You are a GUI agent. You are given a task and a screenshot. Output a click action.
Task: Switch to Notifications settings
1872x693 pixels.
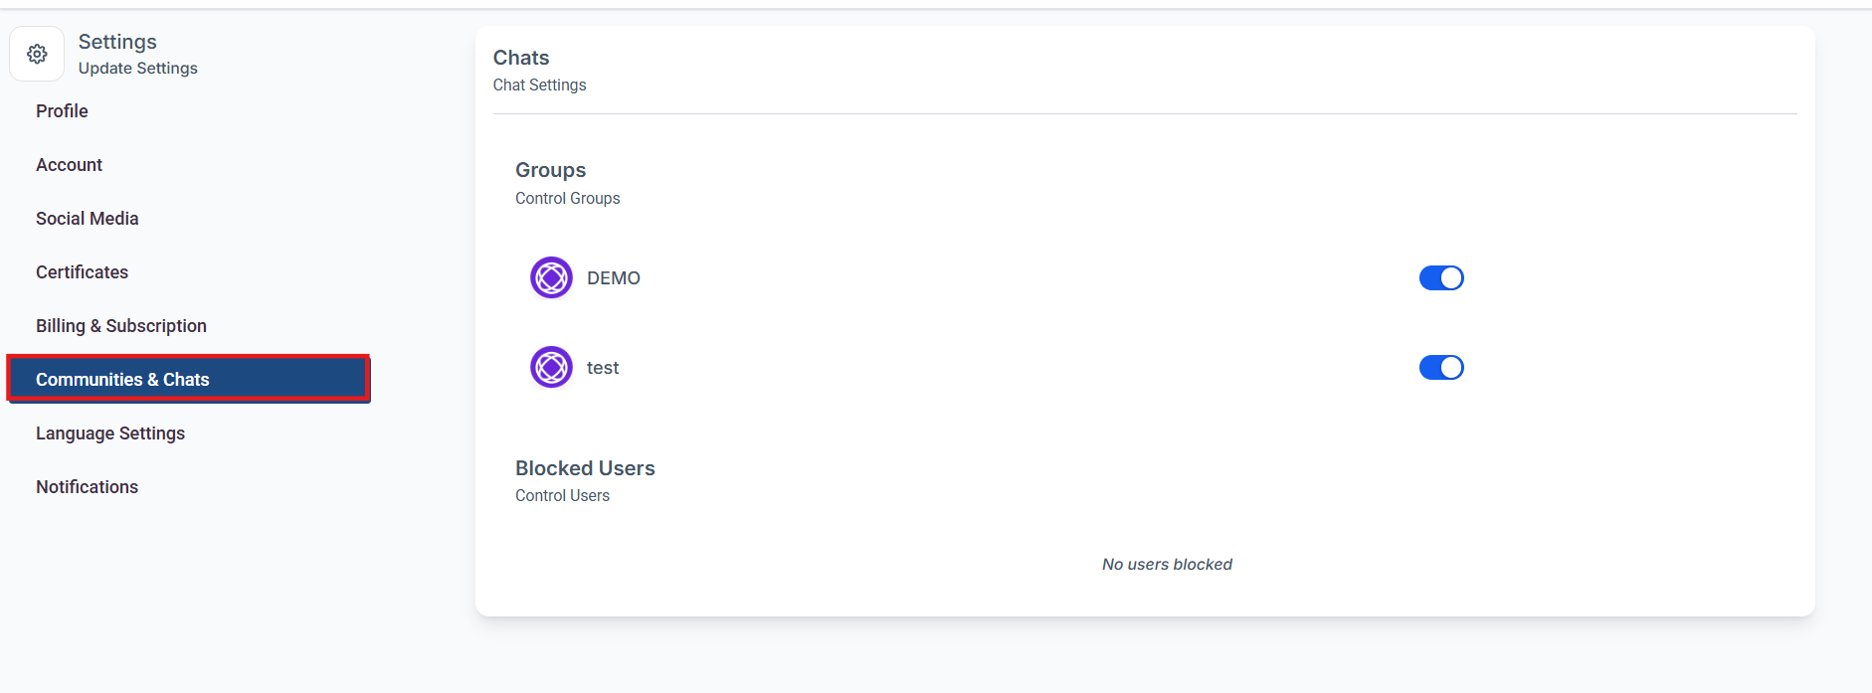click(87, 487)
